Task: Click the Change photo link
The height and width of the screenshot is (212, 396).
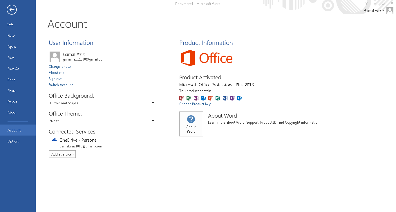Action: [x=60, y=67]
